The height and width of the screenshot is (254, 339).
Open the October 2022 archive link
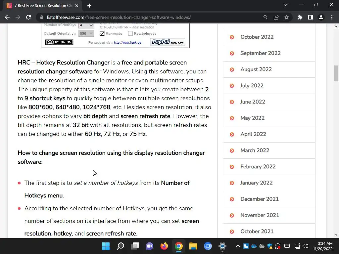point(257,37)
